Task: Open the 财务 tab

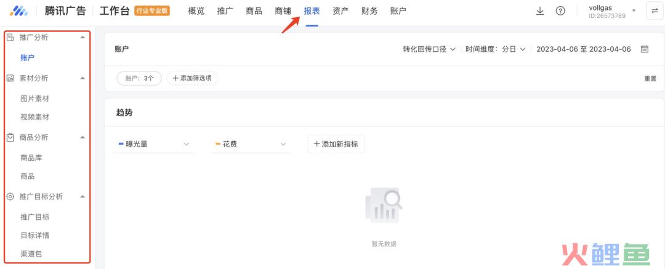Action: [x=369, y=12]
